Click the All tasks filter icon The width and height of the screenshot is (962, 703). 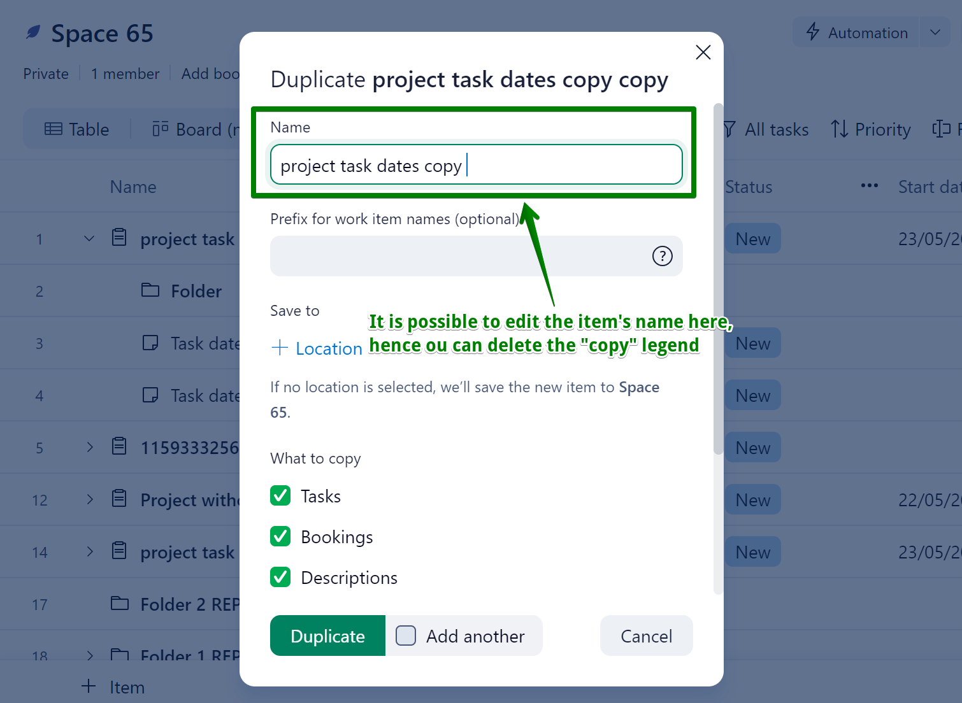pyautogui.click(x=730, y=129)
